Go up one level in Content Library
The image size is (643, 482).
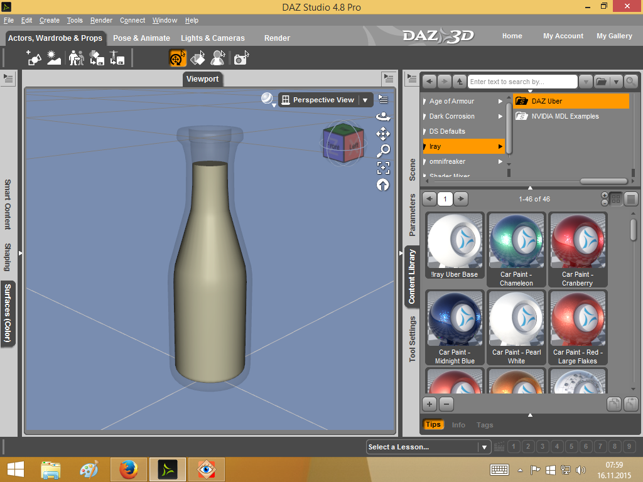point(460,82)
